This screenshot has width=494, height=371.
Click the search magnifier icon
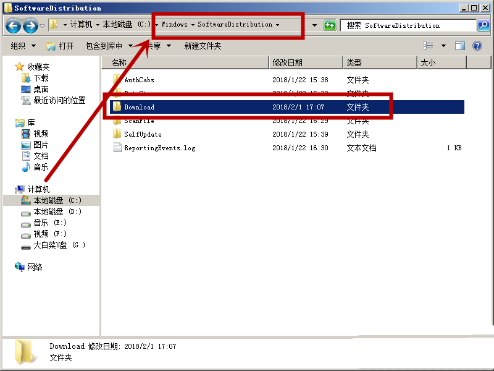pyautogui.click(x=484, y=25)
